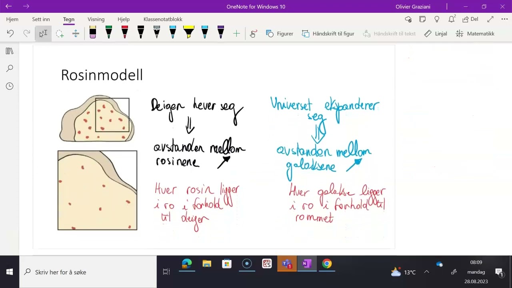Undo the last action
512x288 pixels.
click(10, 34)
